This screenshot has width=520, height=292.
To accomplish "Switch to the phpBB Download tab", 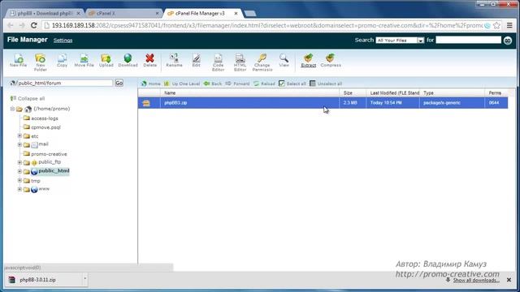I will click(45, 14).
